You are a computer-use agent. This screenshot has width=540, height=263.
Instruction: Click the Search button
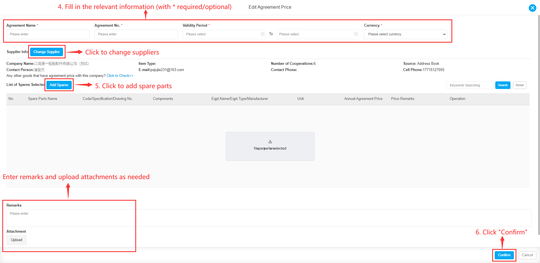pyautogui.click(x=503, y=85)
